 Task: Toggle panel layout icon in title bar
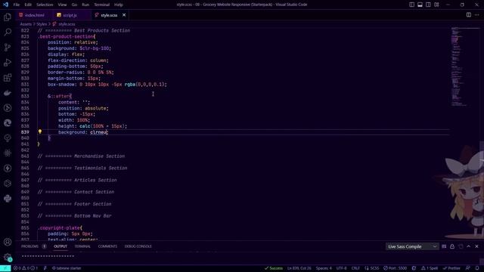[420, 5]
